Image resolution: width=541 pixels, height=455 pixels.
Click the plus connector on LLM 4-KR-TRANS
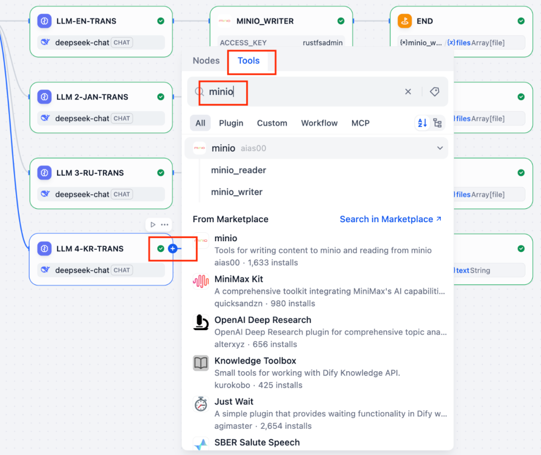pos(173,249)
